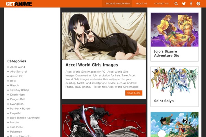206x137 pixels.
Task: Open the Accel World girl wallpaper thumbnail
Action: click(104, 36)
